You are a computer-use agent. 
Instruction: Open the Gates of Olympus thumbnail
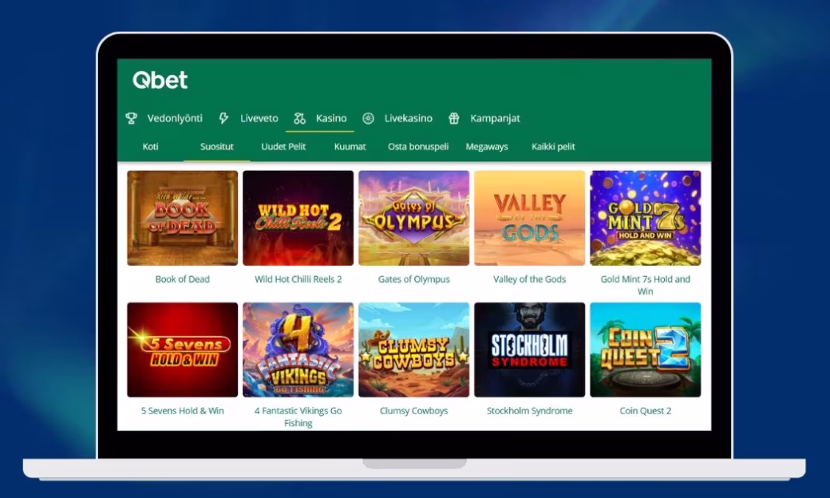coord(414,218)
